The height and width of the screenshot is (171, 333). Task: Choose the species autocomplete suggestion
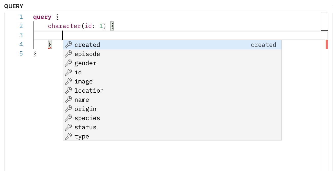[x=87, y=118]
